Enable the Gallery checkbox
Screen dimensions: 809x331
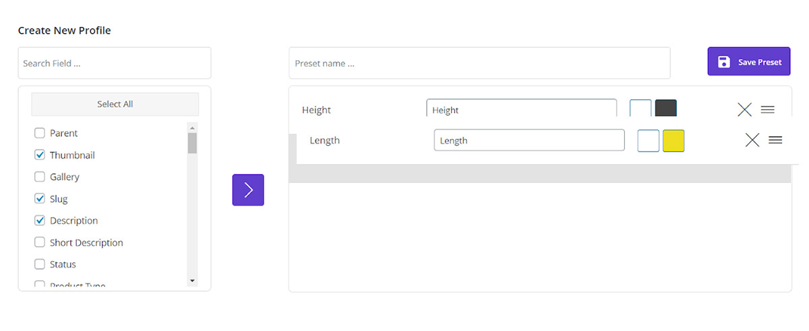click(x=40, y=177)
